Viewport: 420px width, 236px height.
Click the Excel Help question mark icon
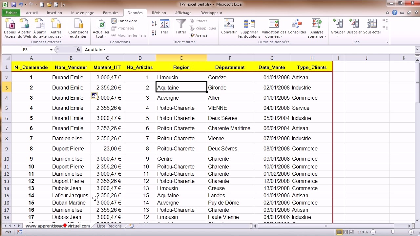pos(395,13)
